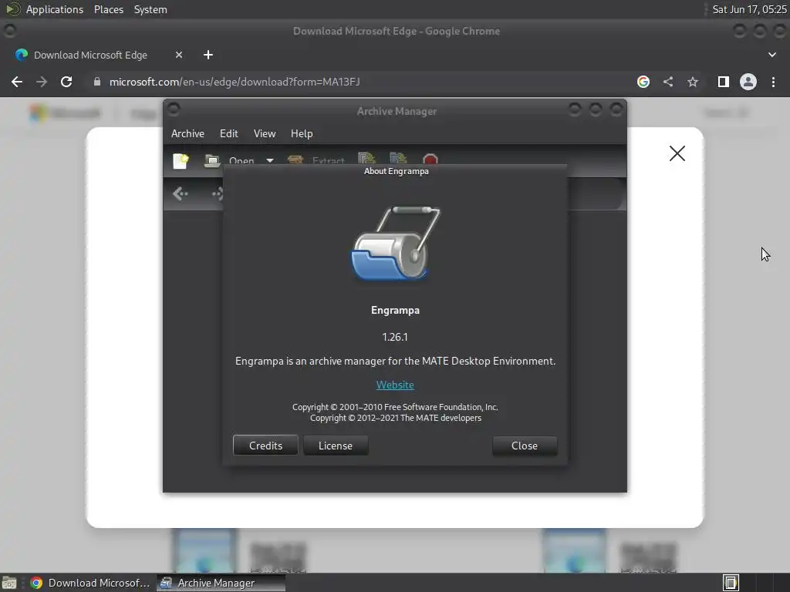Image resolution: width=790 pixels, height=592 pixels.
Task: Open the System menu in top panel
Action: [150, 9]
